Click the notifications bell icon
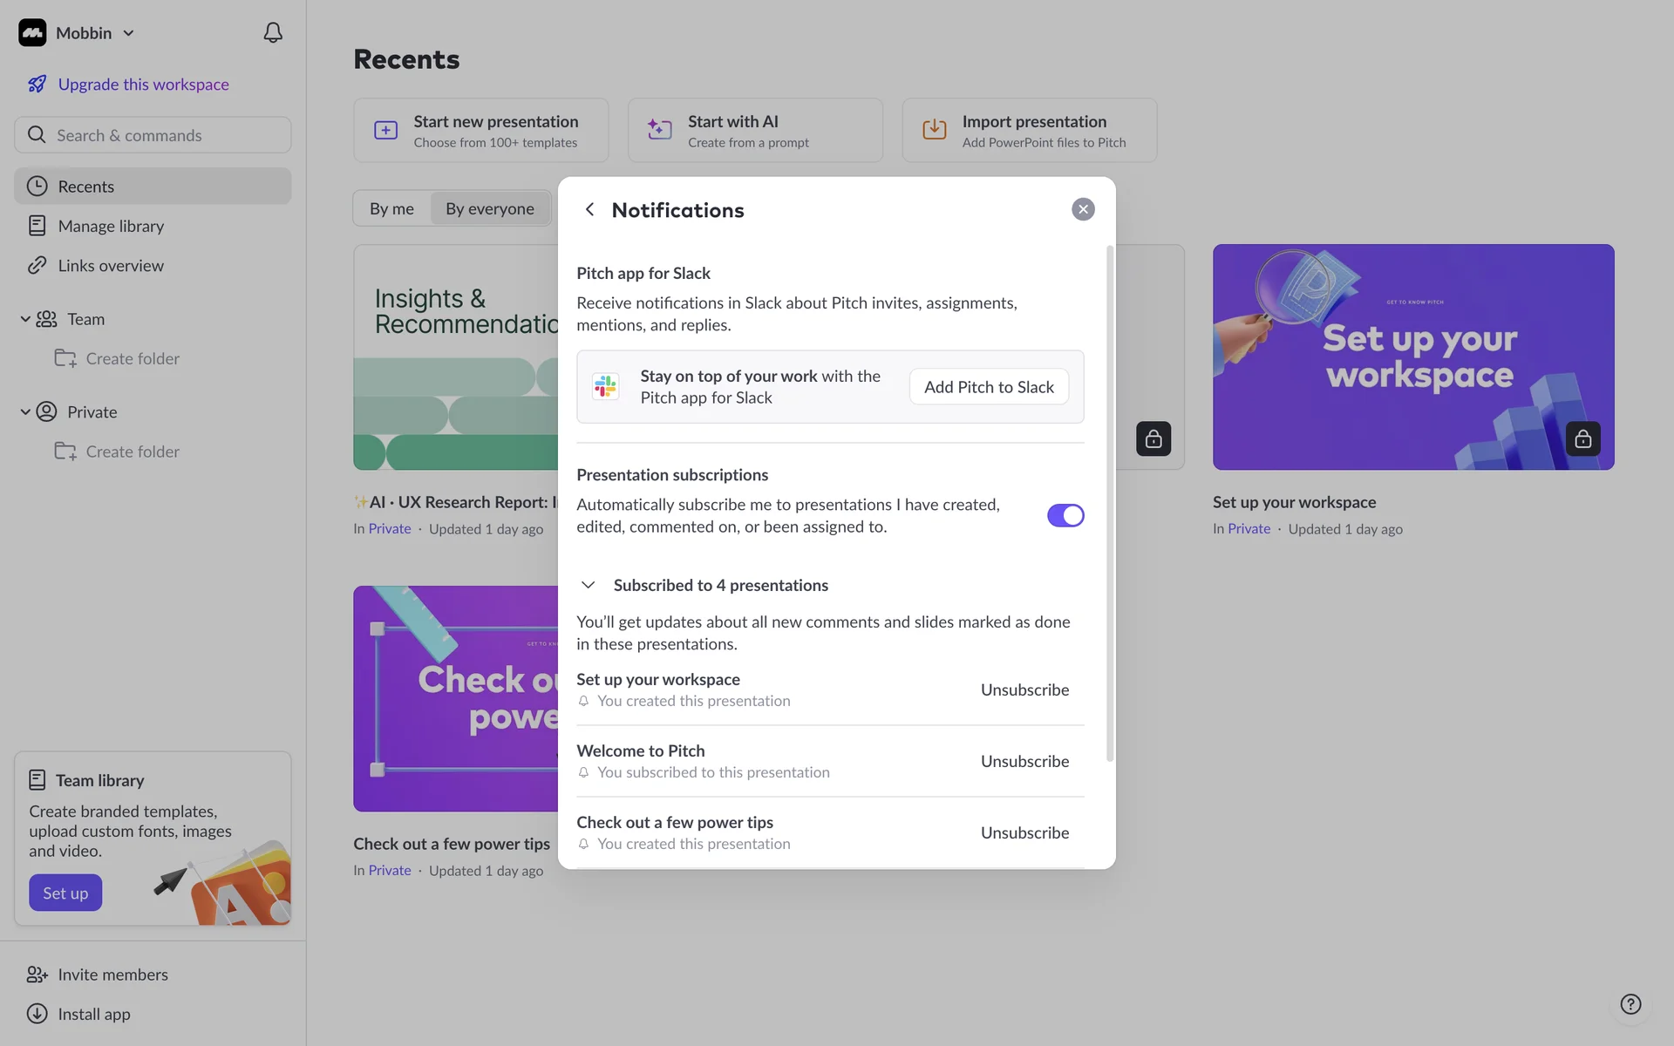 pos(273,33)
